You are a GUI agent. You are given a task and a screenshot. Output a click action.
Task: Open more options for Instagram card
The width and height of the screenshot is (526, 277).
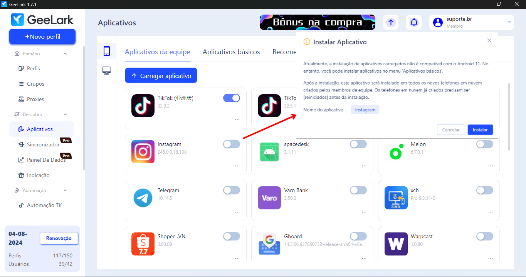click(237, 166)
